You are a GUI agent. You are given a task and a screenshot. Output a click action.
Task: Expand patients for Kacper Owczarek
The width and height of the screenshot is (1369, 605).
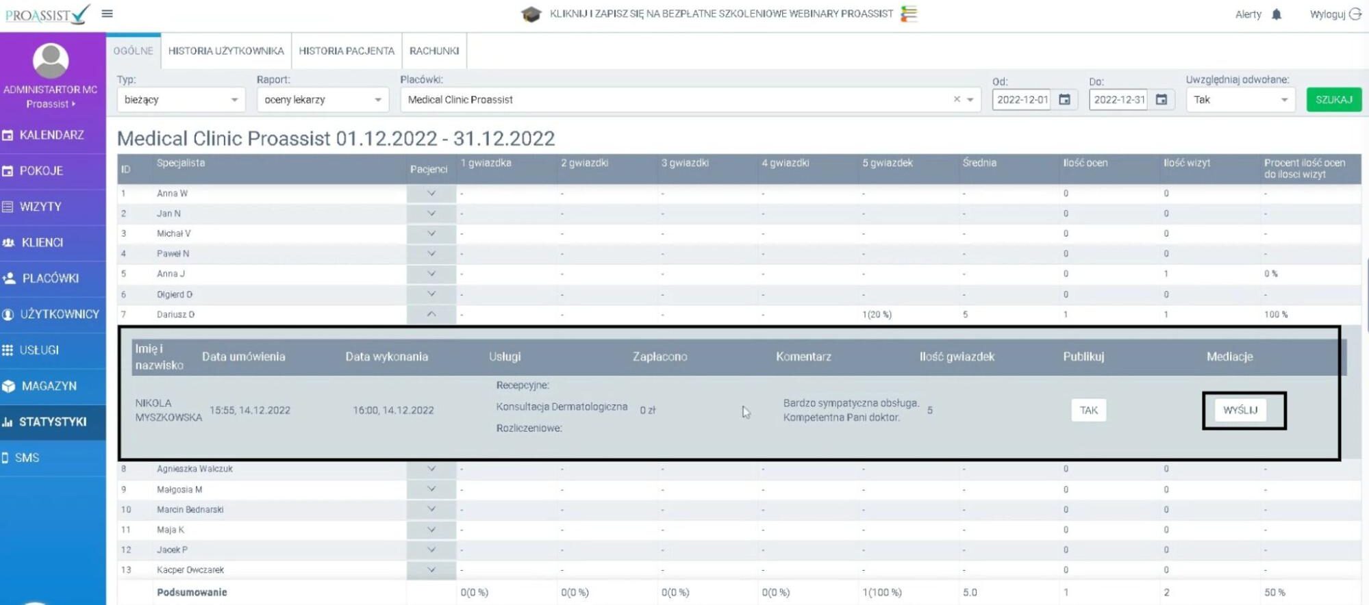pyautogui.click(x=431, y=569)
